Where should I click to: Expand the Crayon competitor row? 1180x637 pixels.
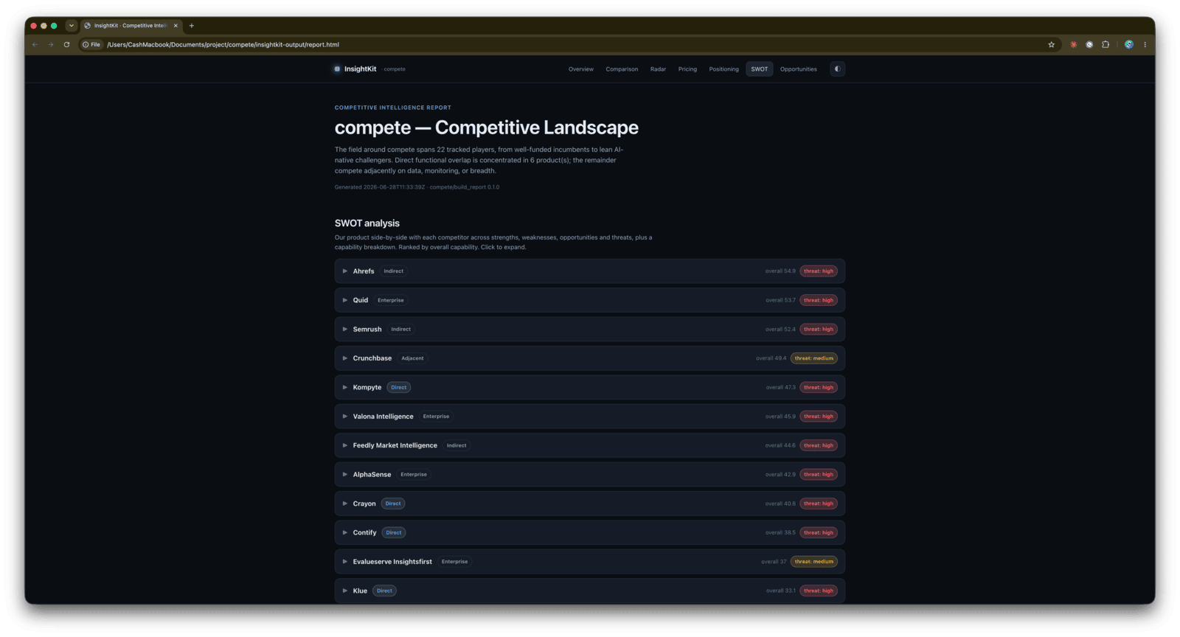[589, 504]
